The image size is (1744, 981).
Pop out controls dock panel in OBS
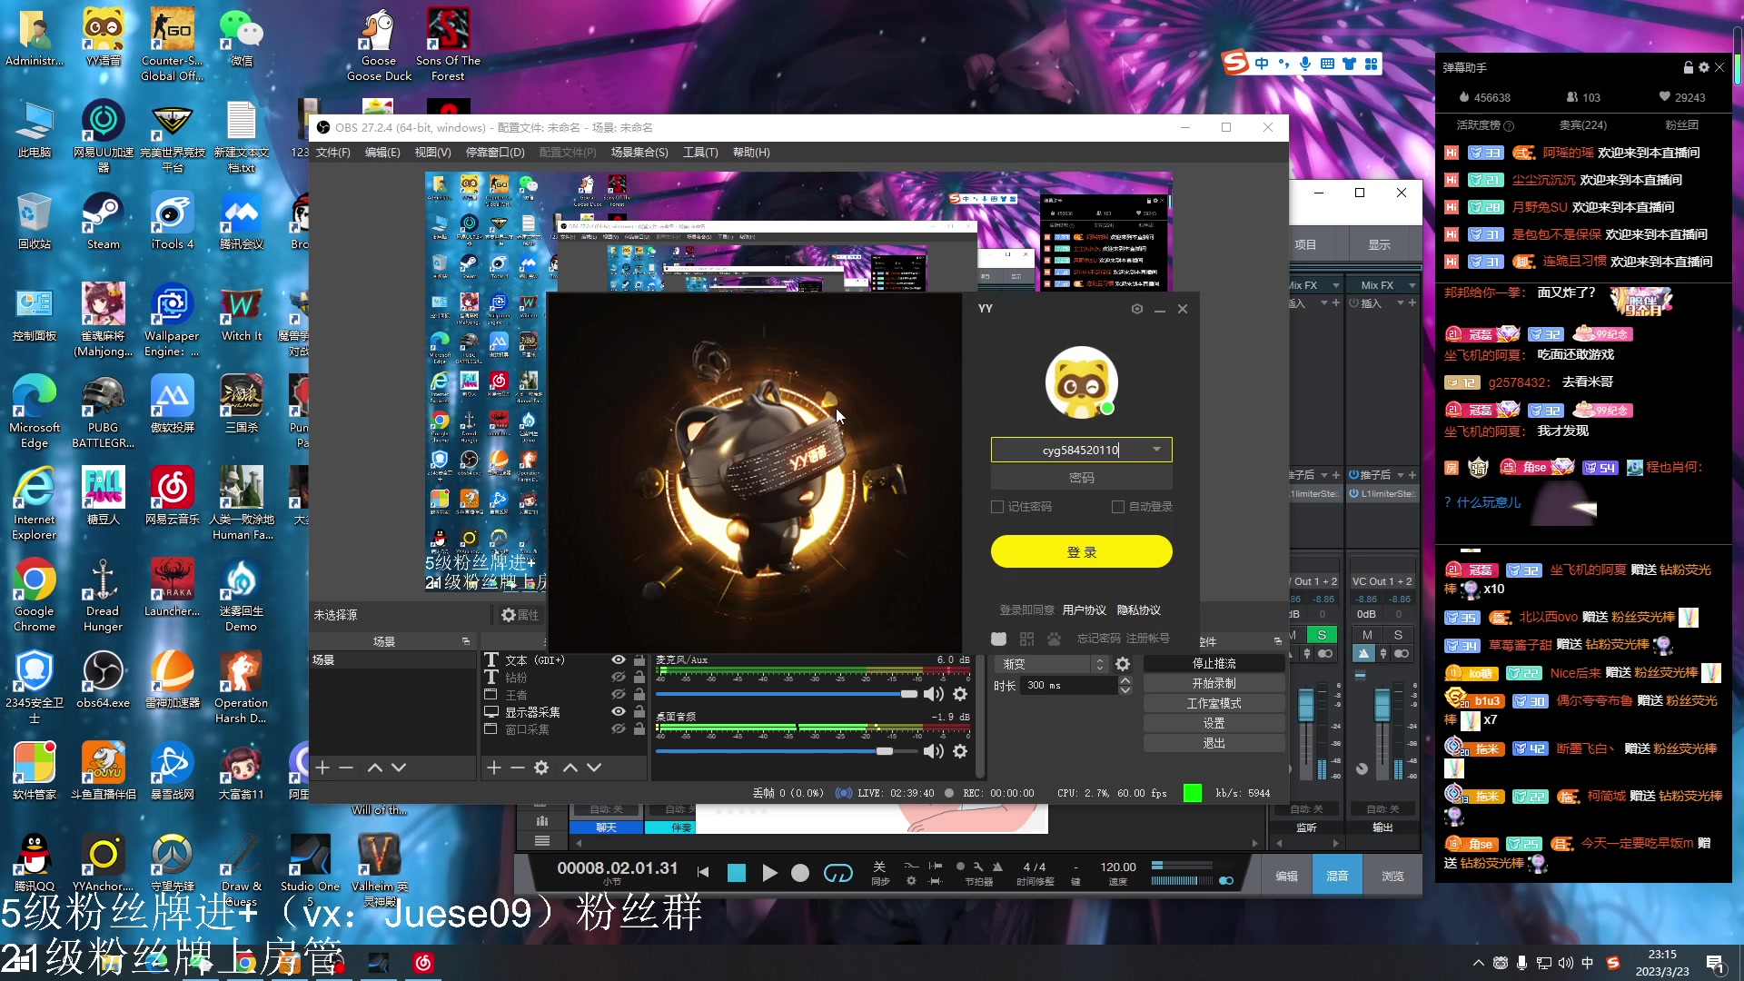tap(1277, 641)
